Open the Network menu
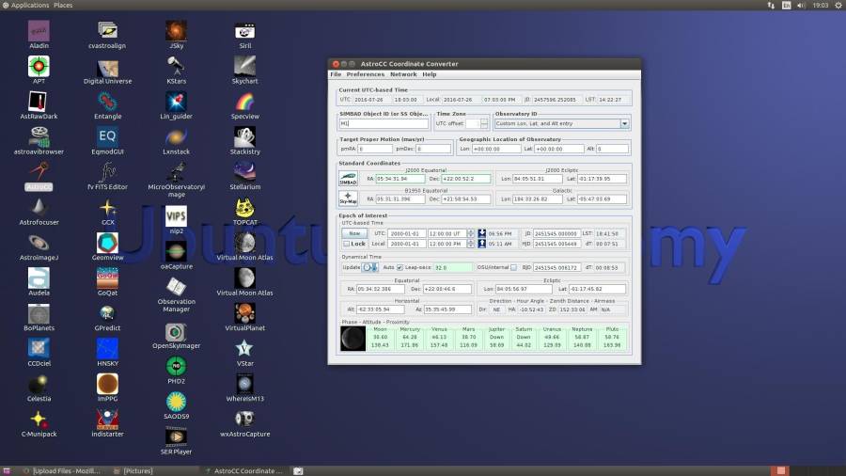Screen dimensions: 846x476 pos(403,74)
